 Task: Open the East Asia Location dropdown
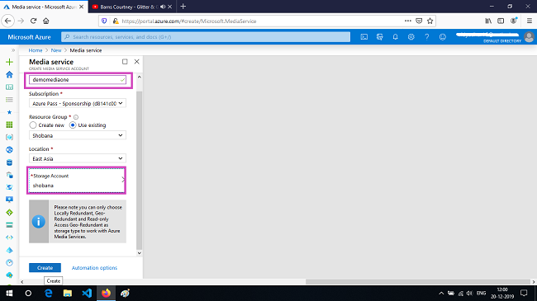(x=78, y=158)
